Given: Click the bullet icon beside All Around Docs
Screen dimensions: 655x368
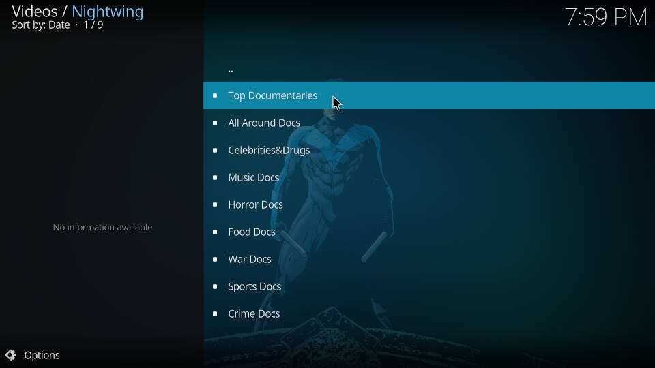Looking at the screenshot, I should [x=215, y=123].
